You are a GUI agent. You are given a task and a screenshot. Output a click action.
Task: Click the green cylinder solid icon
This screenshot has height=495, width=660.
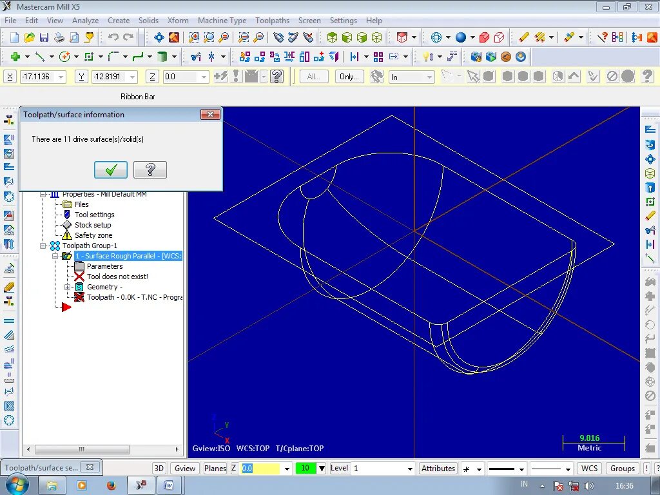(162, 57)
